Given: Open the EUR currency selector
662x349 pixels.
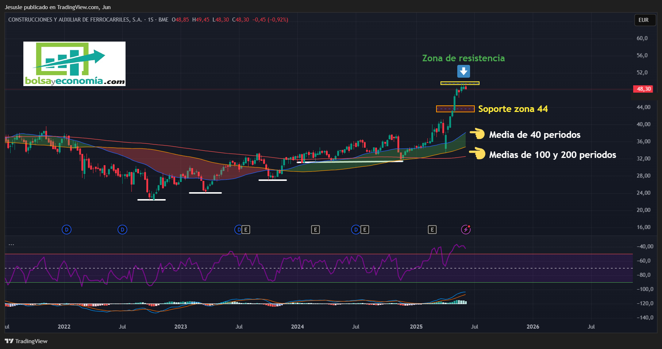Looking at the screenshot, I should [643, 20].
